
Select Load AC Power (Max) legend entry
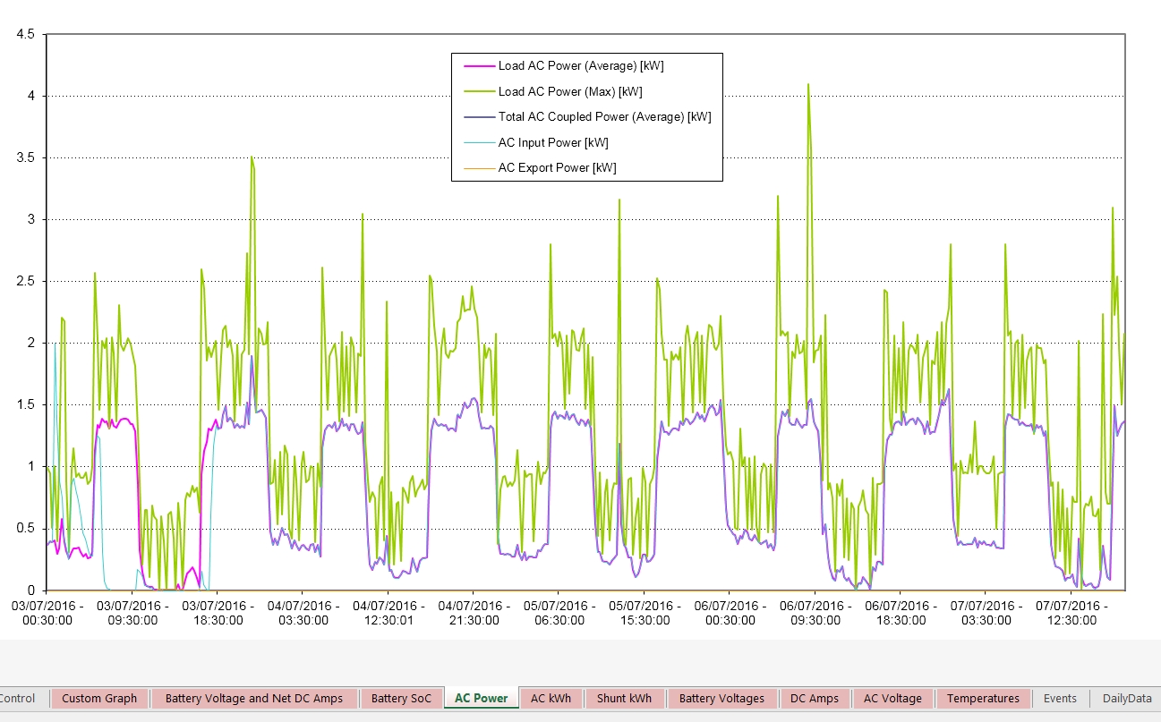coord(570,91)
